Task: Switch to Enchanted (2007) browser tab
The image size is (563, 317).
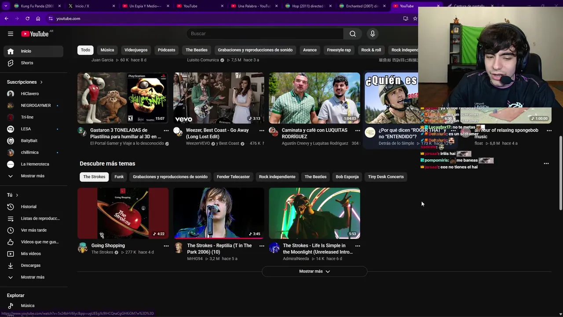Action: [x=362, y=6]
